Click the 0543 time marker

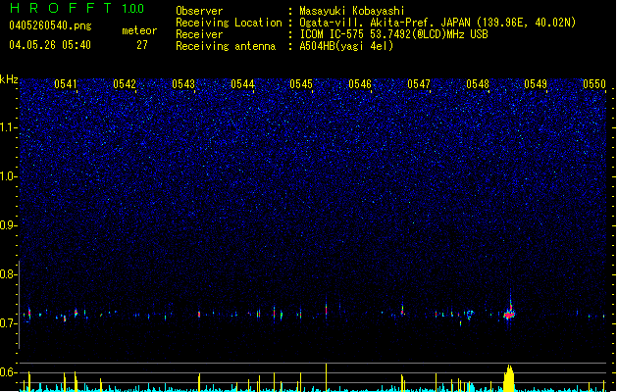point(183,84)
